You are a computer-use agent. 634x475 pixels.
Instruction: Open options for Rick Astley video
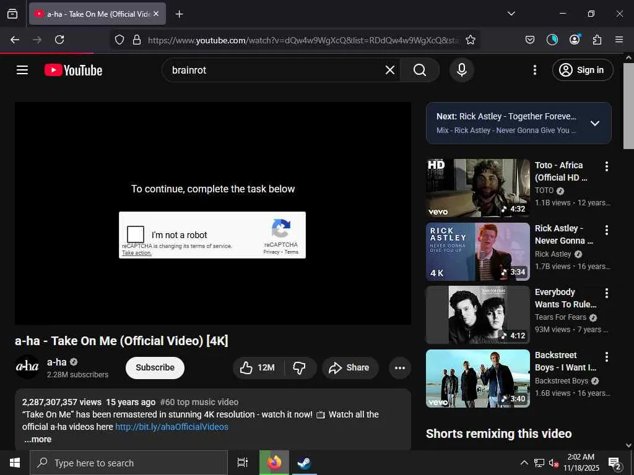pyautogui.click(x=607, y=230)
